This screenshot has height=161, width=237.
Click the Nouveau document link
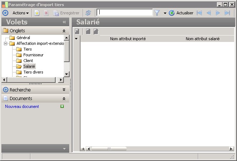pos(22,106)
